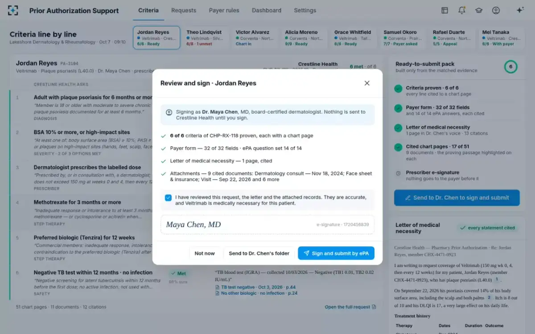The width and height of the screenshot is (535, 334).
Task: Click document icon beside TB test negative
Action: tap(218, 287)
